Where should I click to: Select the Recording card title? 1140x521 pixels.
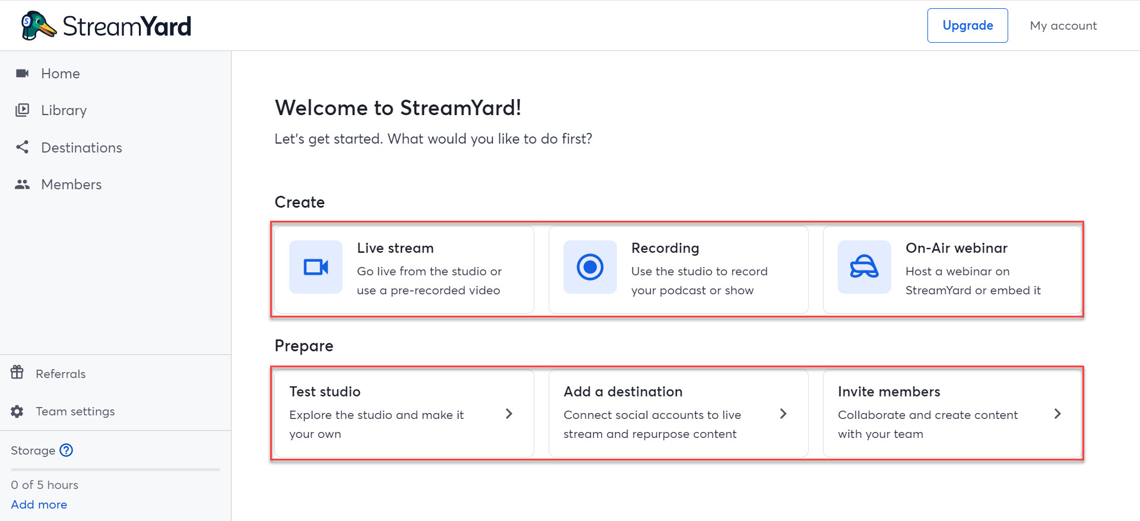coord(665,248)
